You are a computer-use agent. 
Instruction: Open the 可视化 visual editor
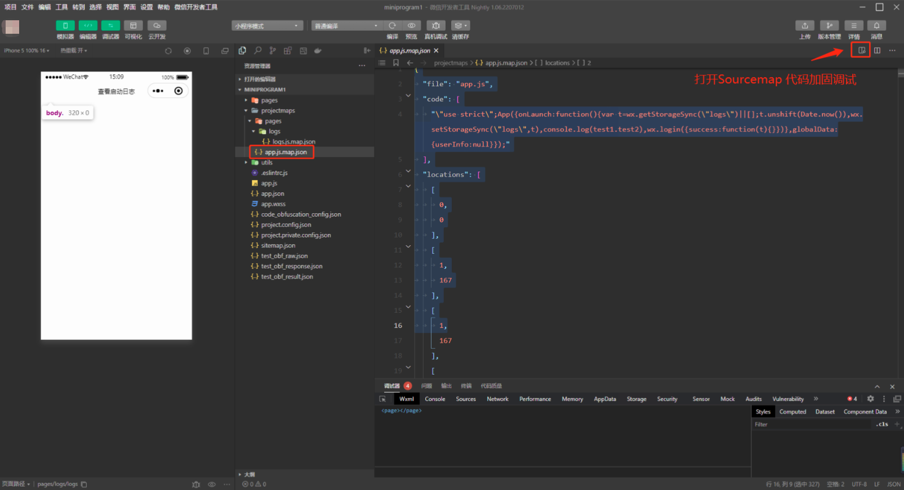click(133, 26)
